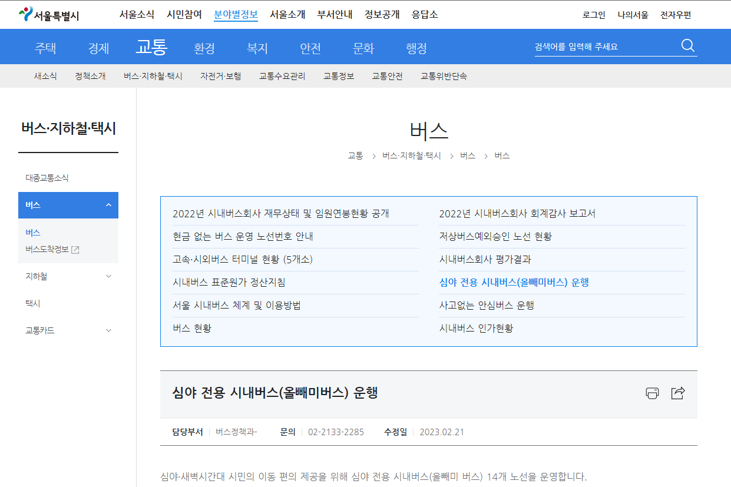The width and height of the screenshot is (731, 487).
Task: Click the print icon for the article
Action: [x=651, y=393]
